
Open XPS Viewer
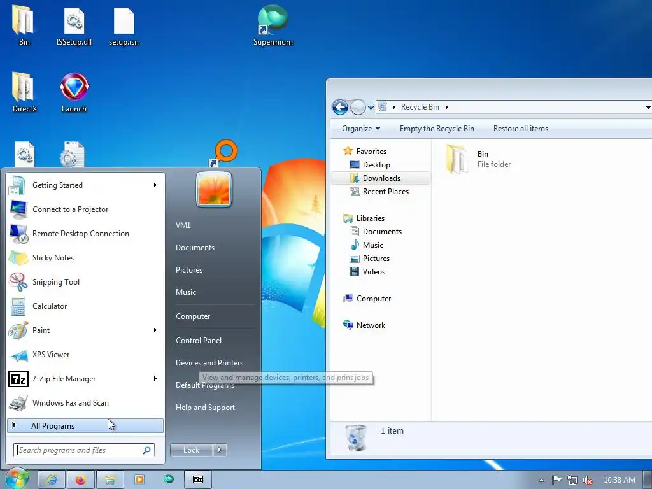click(x=51, y=354)
